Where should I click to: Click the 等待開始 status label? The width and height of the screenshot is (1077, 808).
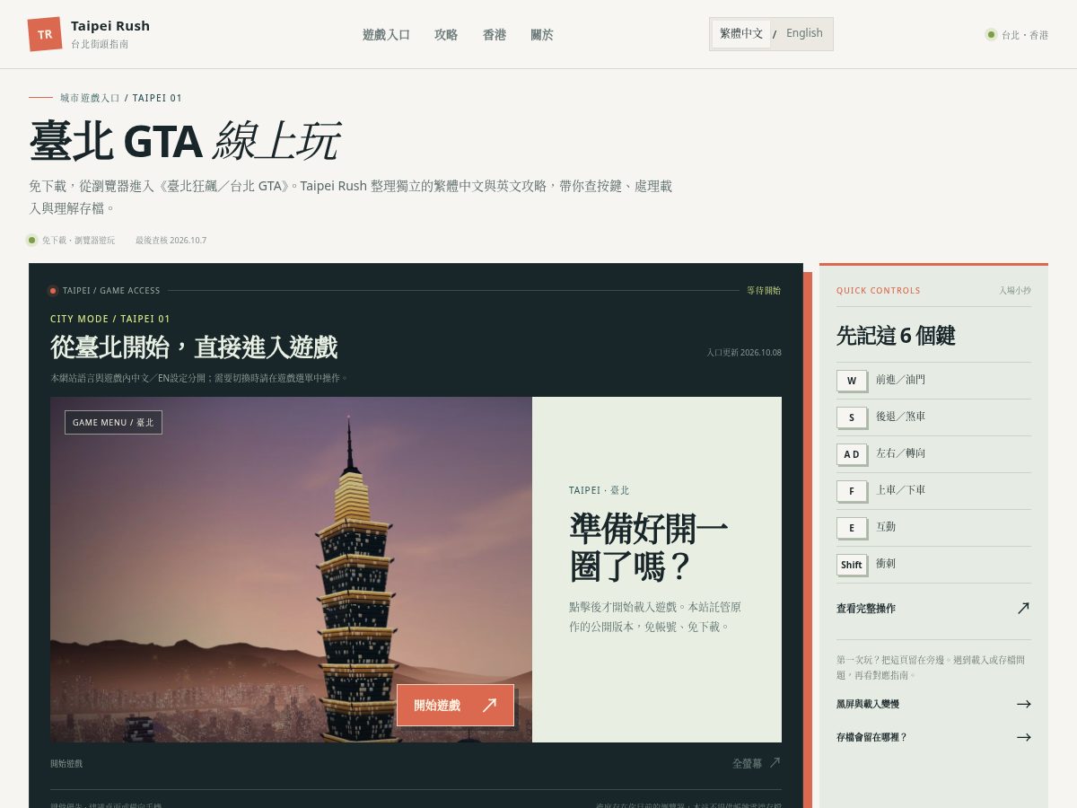[x=764, y=290]
